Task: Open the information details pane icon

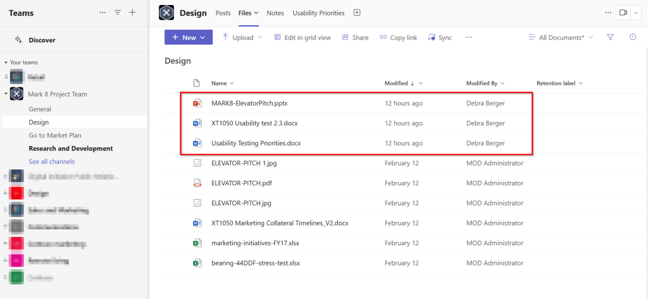Action: coord(632,37)
